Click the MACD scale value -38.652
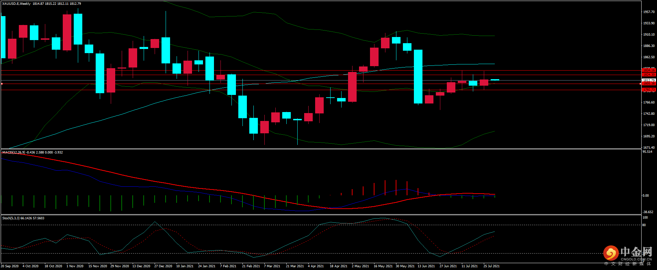This screenshot has width=657, height=270. [x=647, y=212]
